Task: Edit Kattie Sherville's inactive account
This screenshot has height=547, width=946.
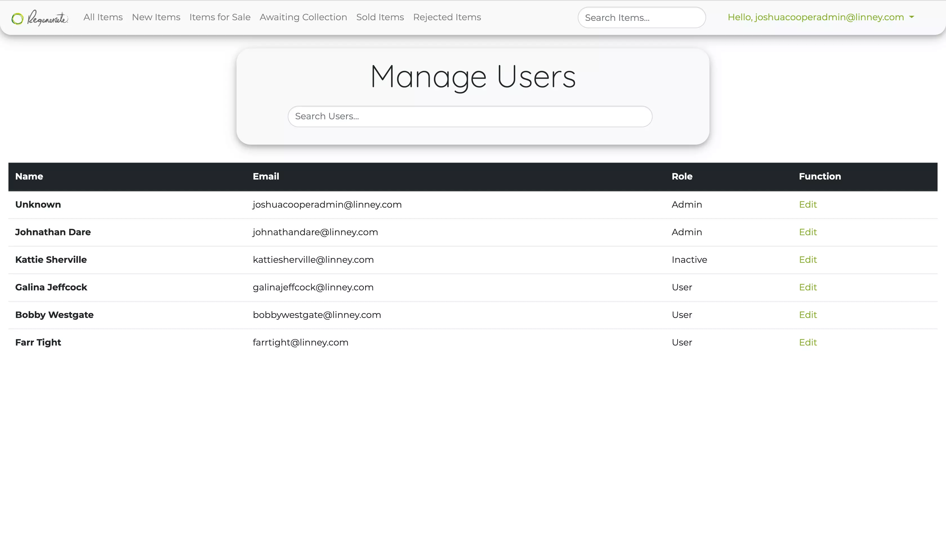Action: 808,260
